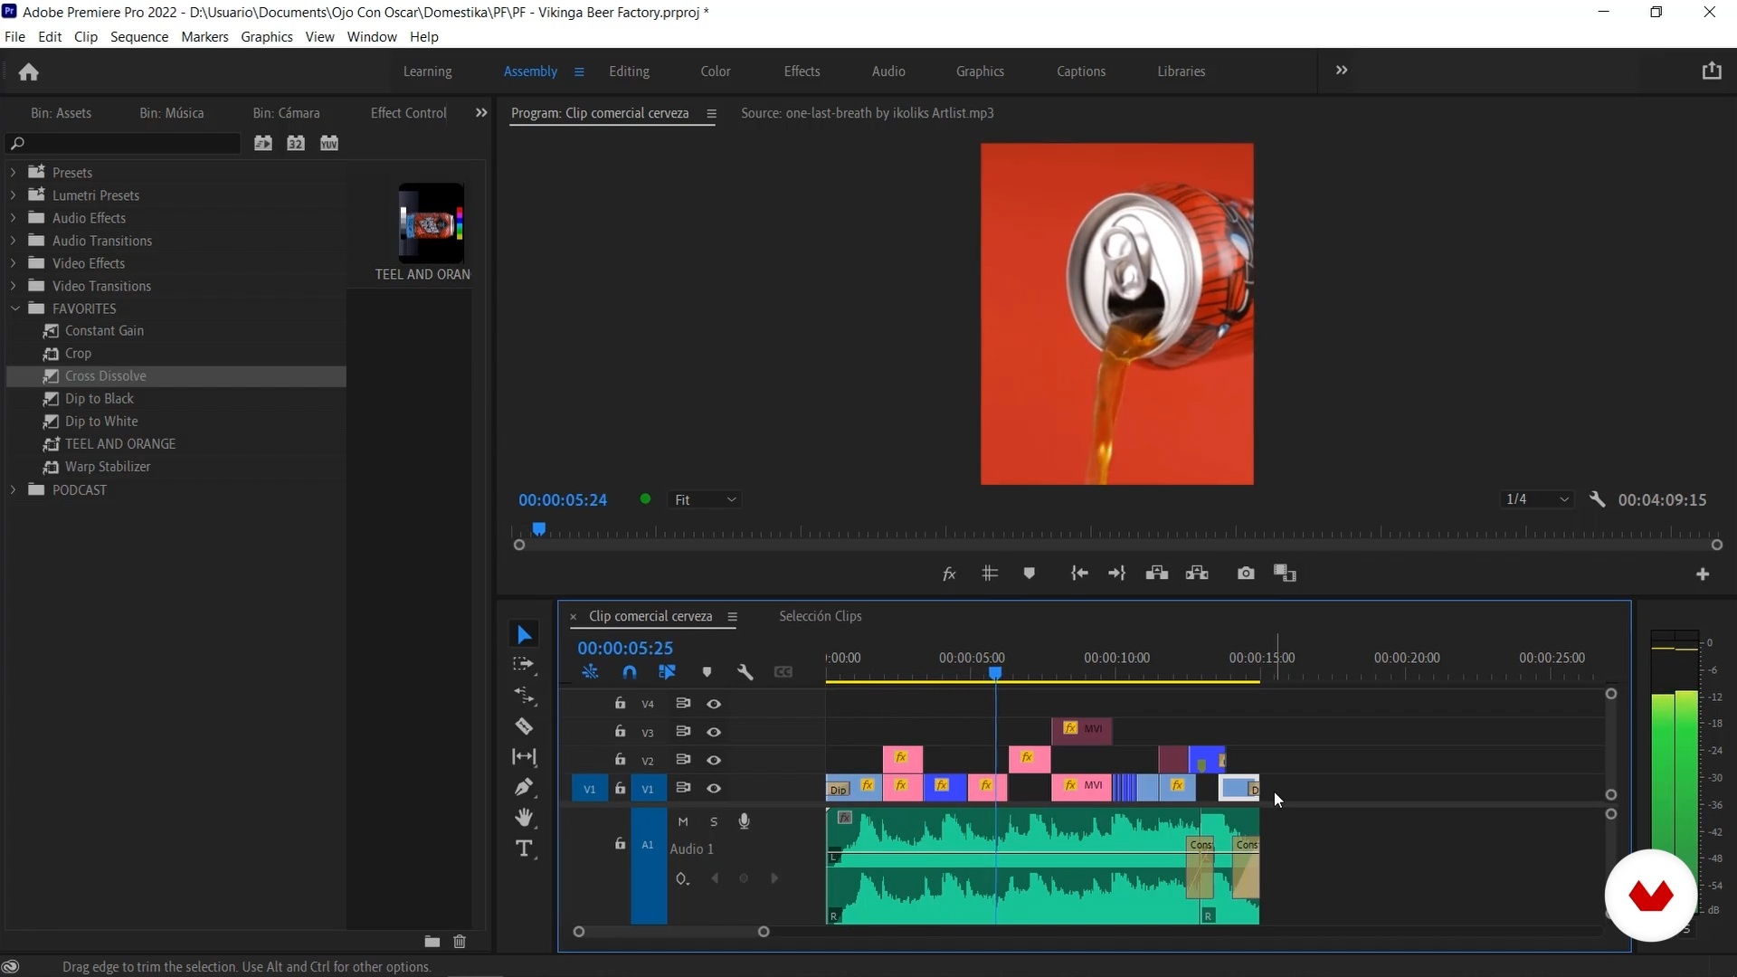Hide track V3 with eye icon
The image size is (1737, 977).
714,732
